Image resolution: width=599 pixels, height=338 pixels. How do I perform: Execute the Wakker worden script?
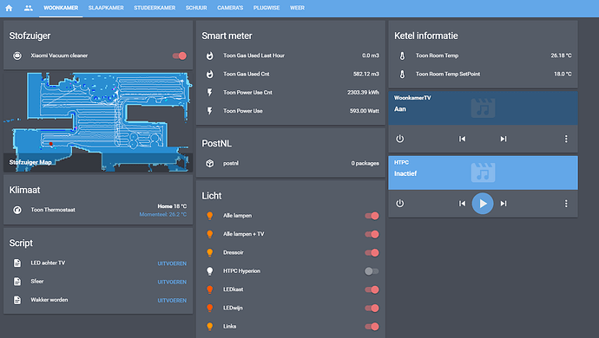point(172,300)
